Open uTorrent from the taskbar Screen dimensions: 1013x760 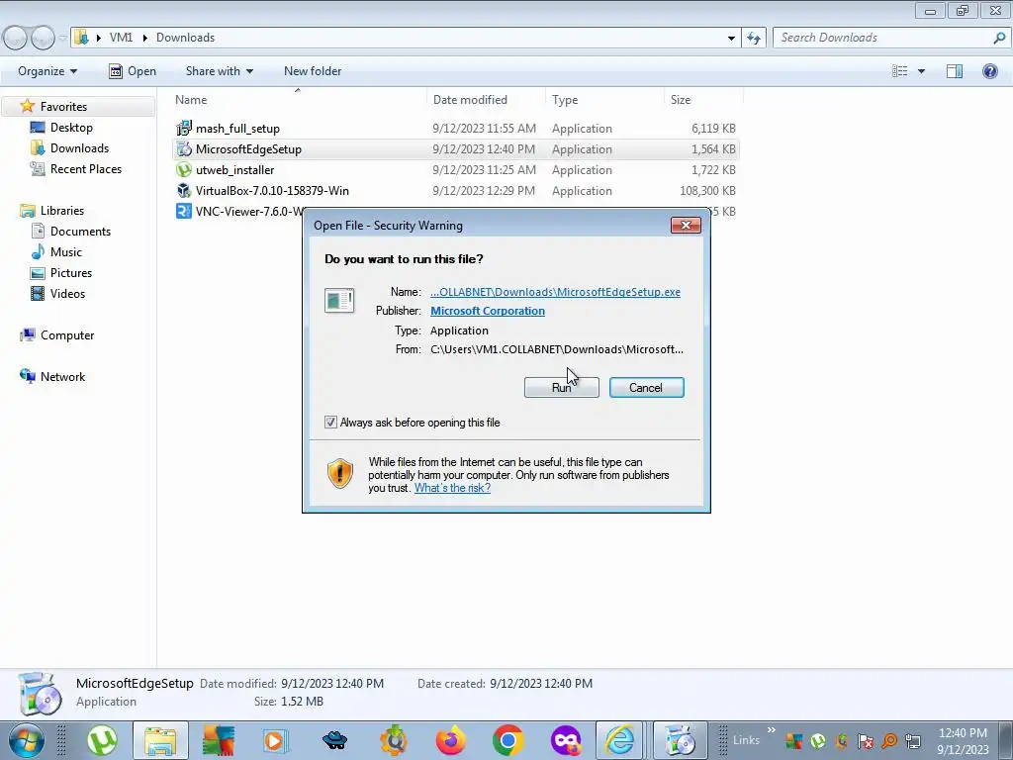click(x=102, y=740)
